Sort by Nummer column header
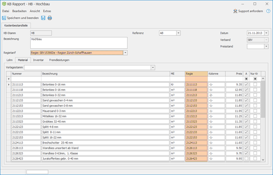273x175 pixels. pyautogui.click(x=26, y=74)
